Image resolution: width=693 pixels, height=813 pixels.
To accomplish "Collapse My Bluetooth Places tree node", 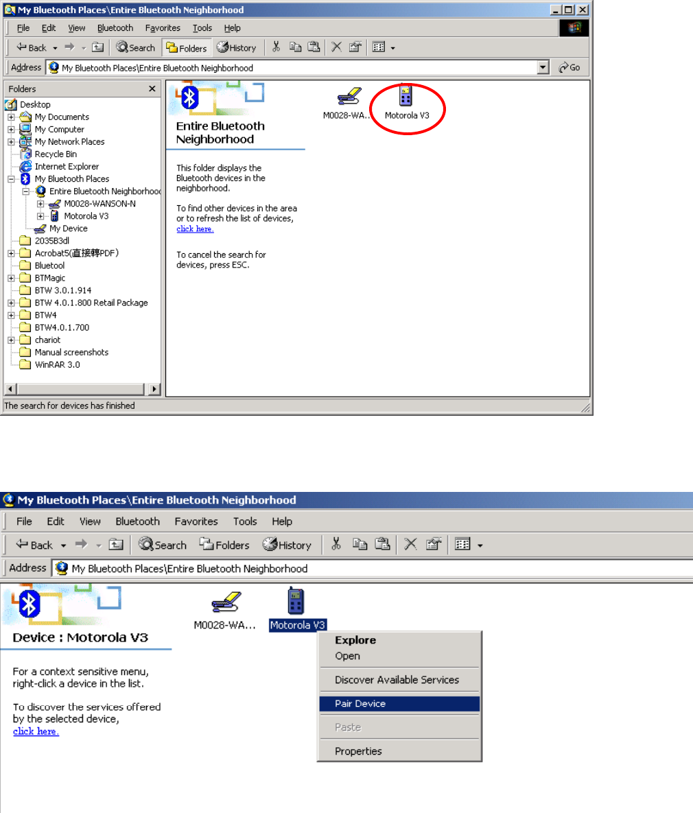I will click(11, 179).
